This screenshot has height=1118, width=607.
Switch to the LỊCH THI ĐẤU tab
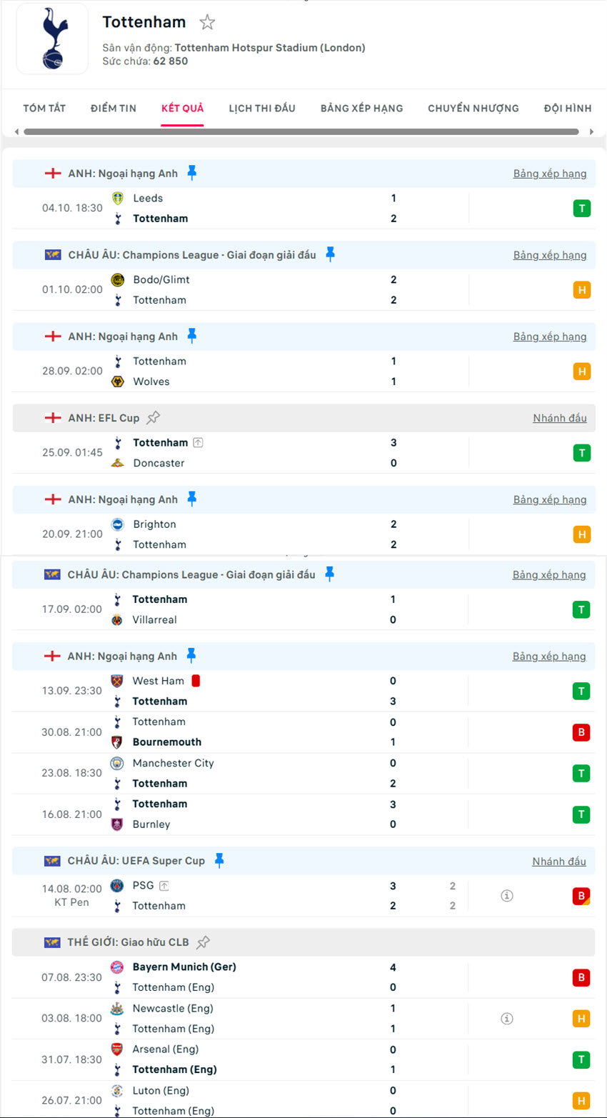pos(262,108)
